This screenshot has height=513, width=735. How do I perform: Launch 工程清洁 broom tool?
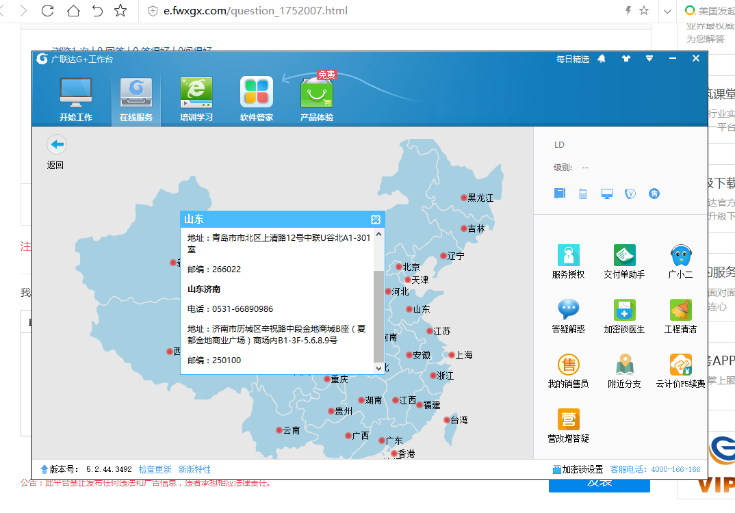click(x=681, y=316)
